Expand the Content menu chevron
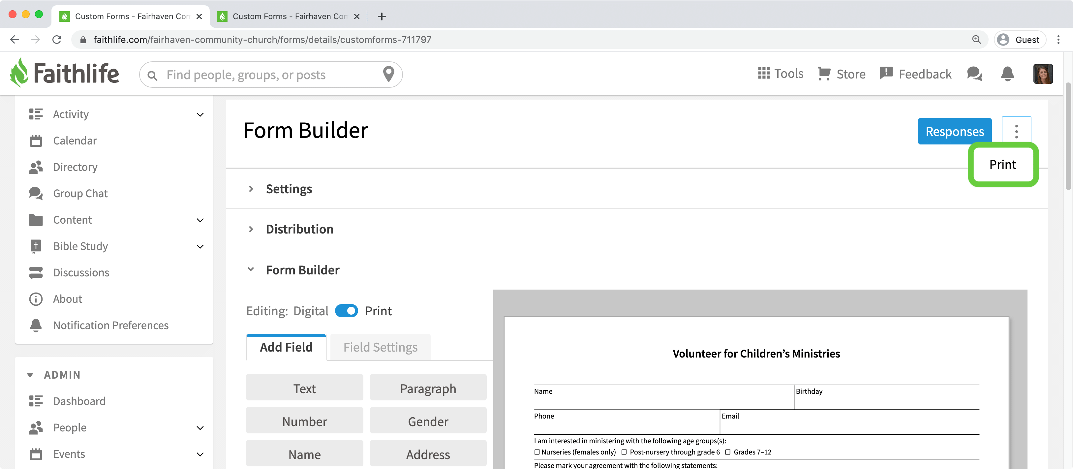1073x469 pixels. 200,220
